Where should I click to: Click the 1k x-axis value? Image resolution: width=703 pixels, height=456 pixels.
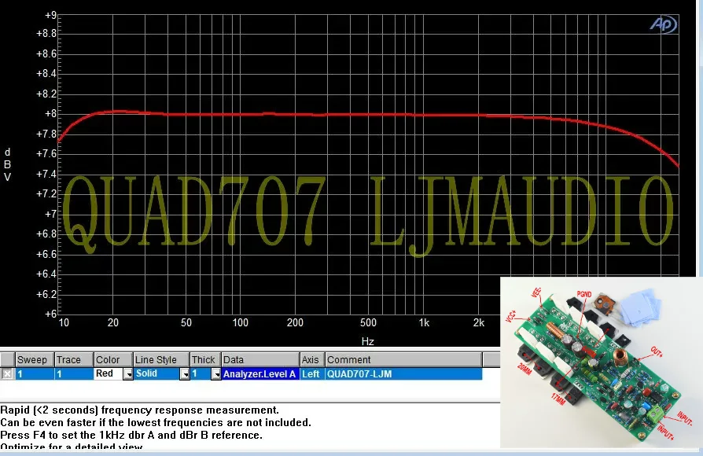(x=424, y=322)
